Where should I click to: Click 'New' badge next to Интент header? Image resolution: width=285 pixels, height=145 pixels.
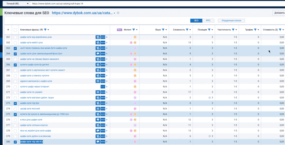coord(119,30)
